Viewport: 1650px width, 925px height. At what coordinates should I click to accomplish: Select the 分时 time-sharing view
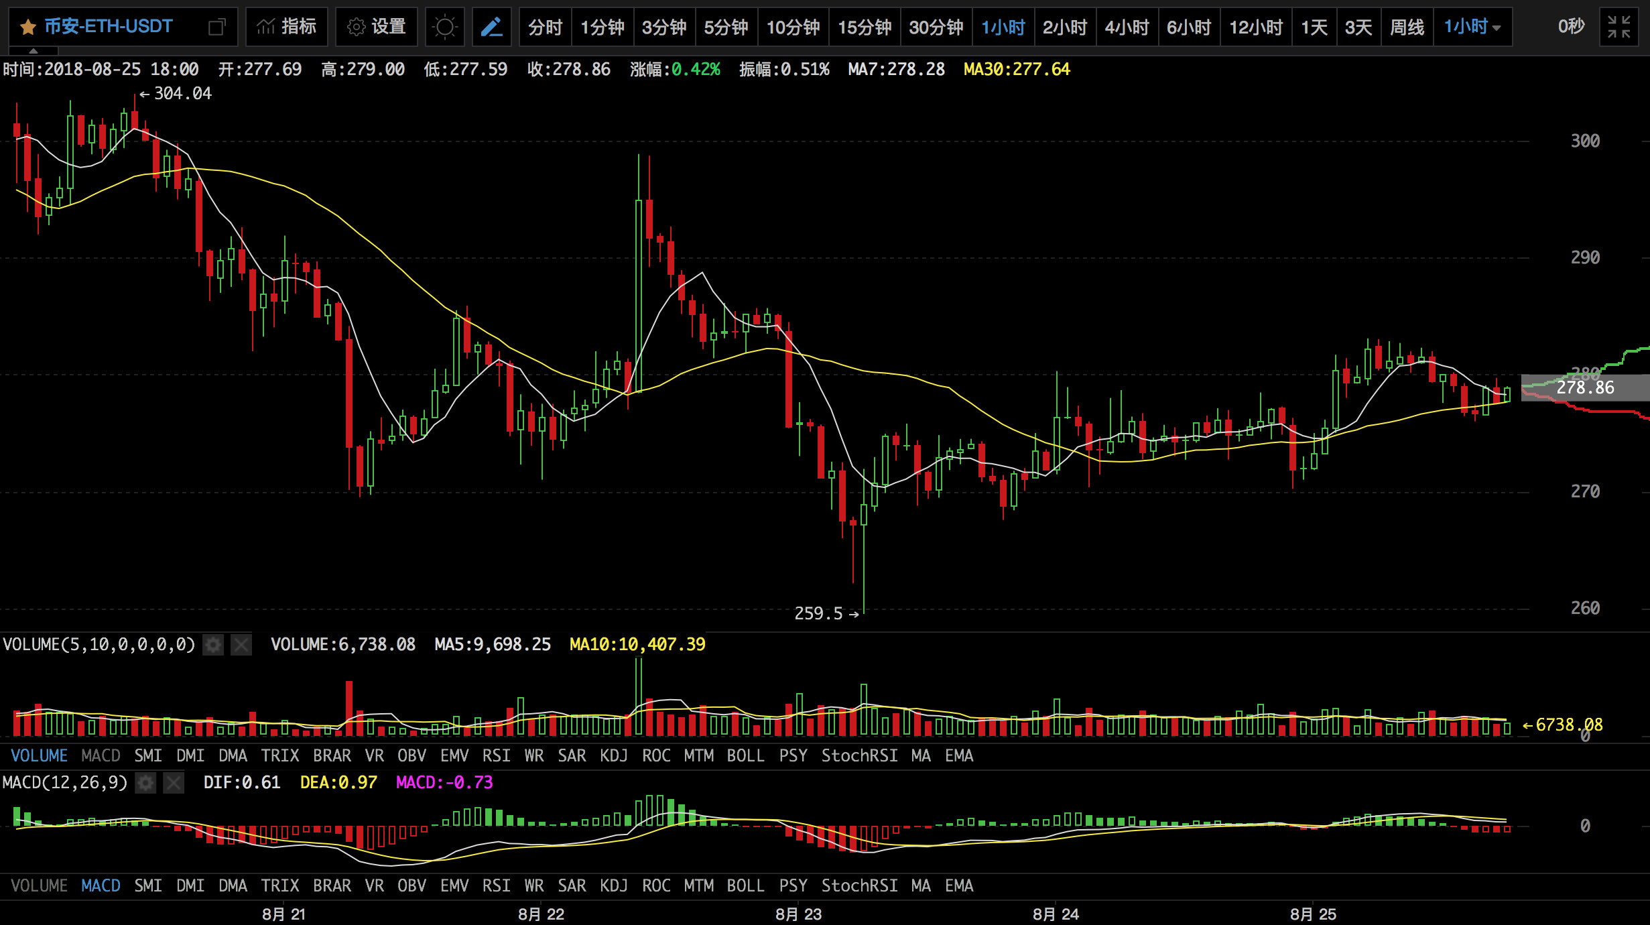click(545, 27)
